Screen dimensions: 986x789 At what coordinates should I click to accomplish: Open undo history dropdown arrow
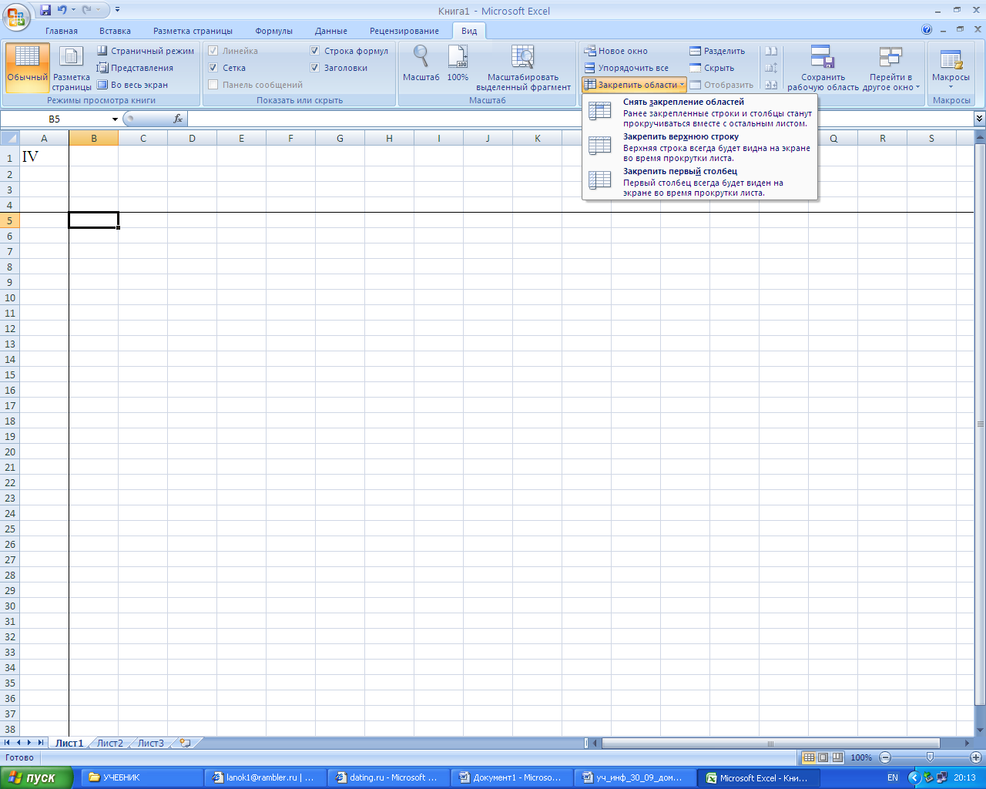pyautogui.click(x=72, y=11)
